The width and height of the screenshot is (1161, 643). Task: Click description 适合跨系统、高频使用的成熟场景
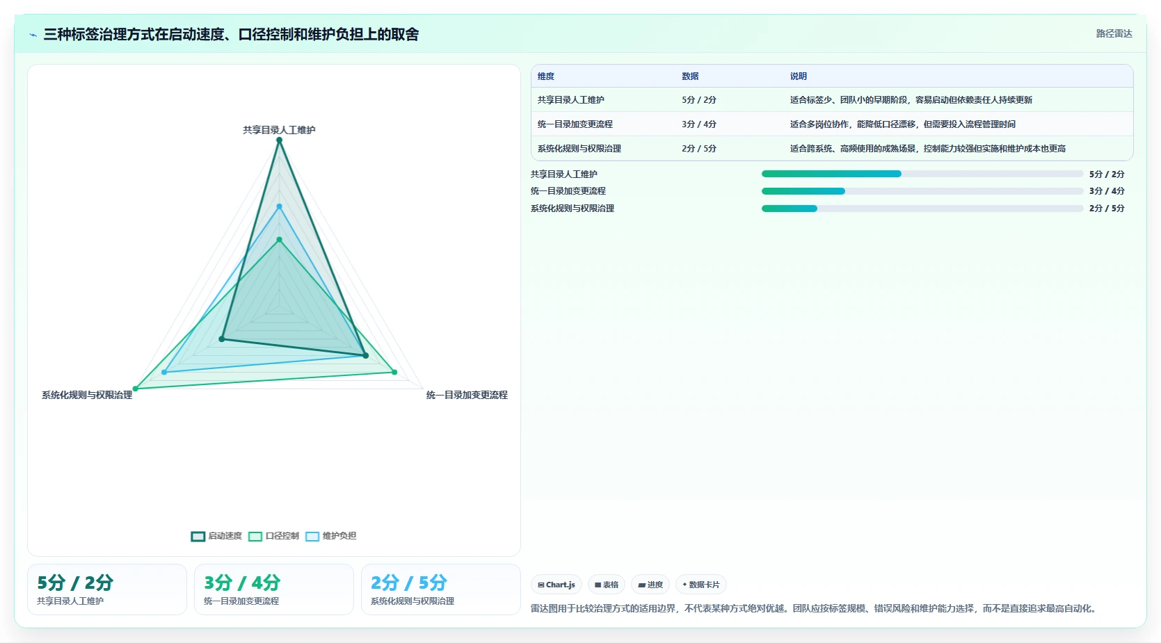pos(928,149)
